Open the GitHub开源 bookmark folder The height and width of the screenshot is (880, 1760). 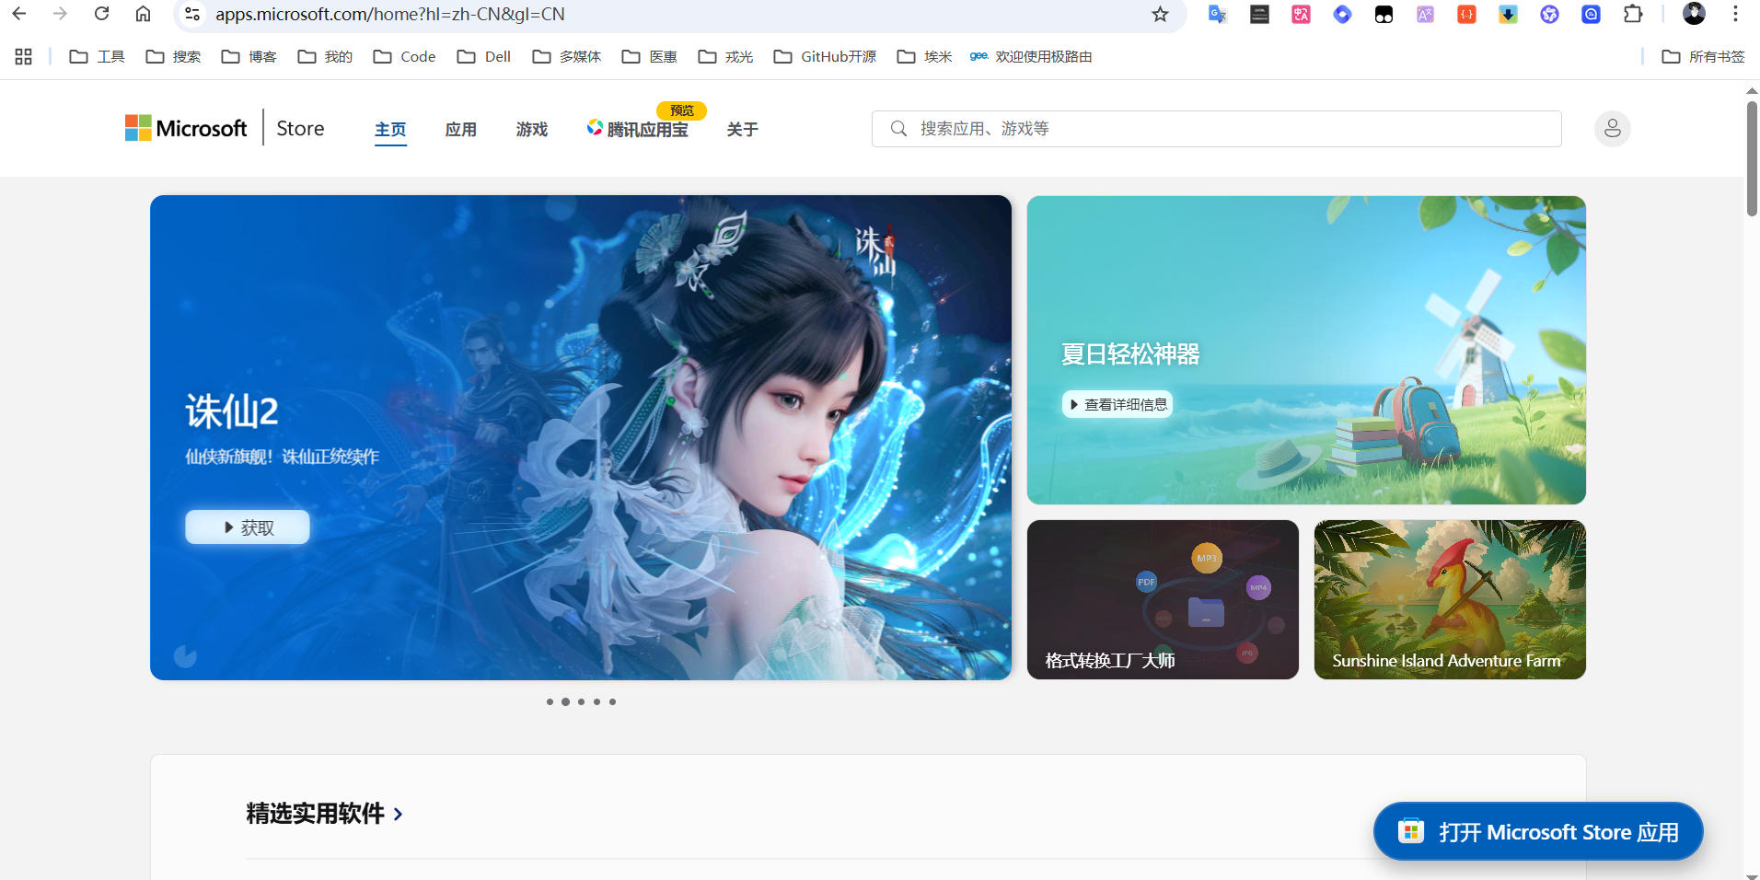pos(825,56)
